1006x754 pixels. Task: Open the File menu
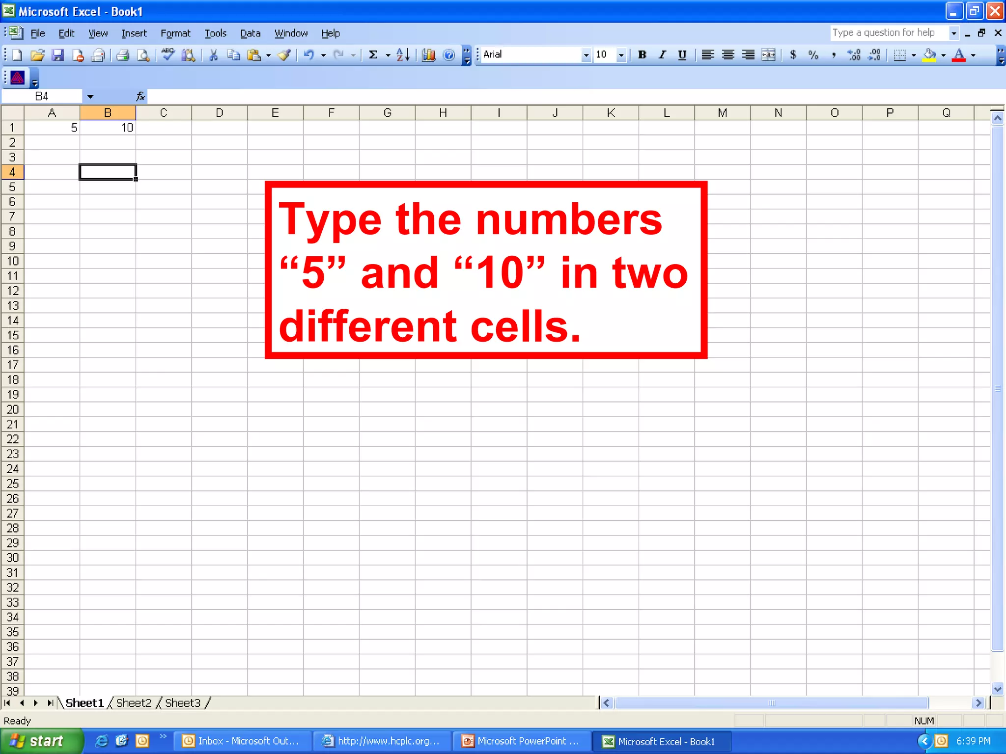click(38, 33)
